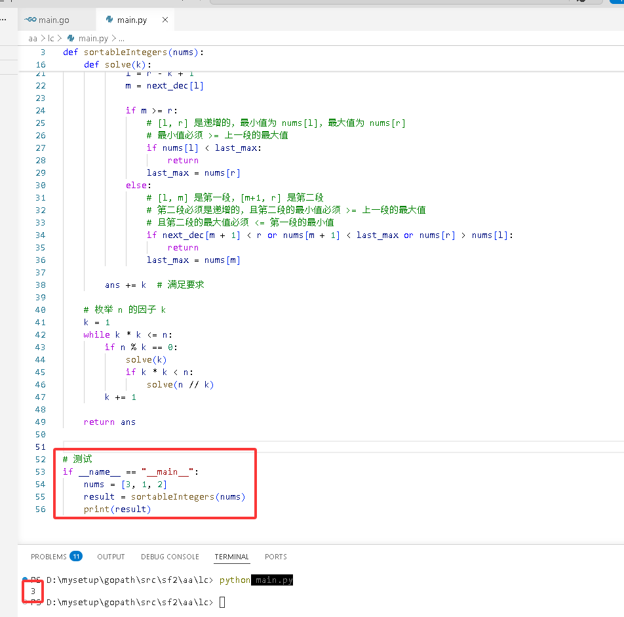Screen dimensions: 624x617
Task: Click the Go file icon on main.go tab
Action: pyautogui.click(x=30, y=20)
